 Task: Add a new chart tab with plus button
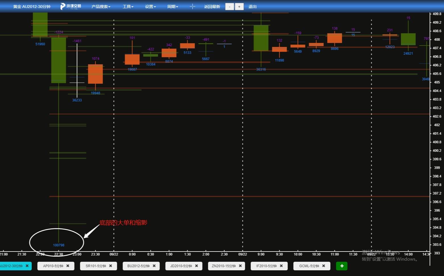(x=342, y=266)
